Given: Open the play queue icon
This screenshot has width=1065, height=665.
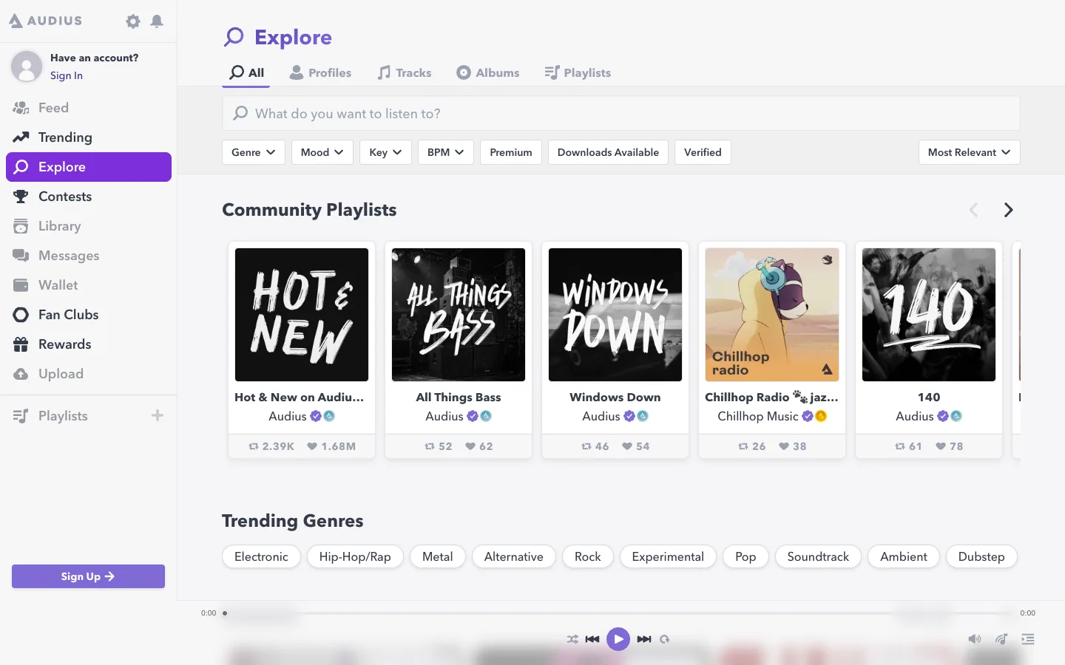Looking at the screenshot, I should 1028,639.
